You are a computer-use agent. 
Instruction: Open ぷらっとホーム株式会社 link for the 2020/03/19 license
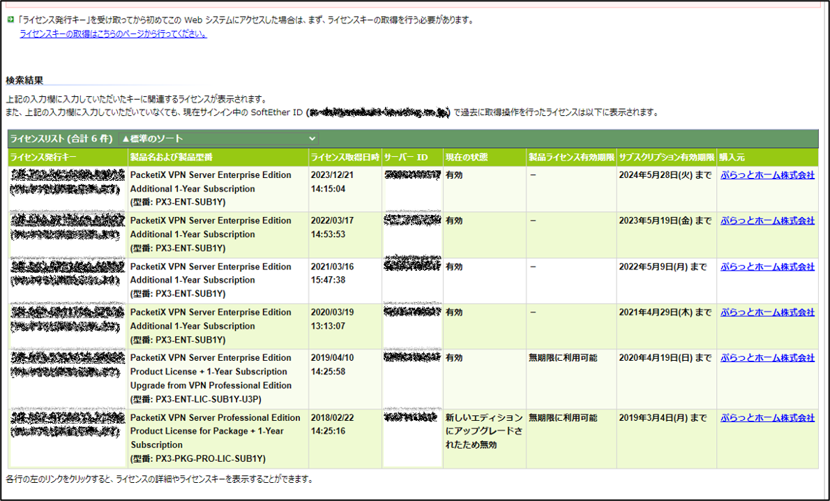click(x=767, y=312)
